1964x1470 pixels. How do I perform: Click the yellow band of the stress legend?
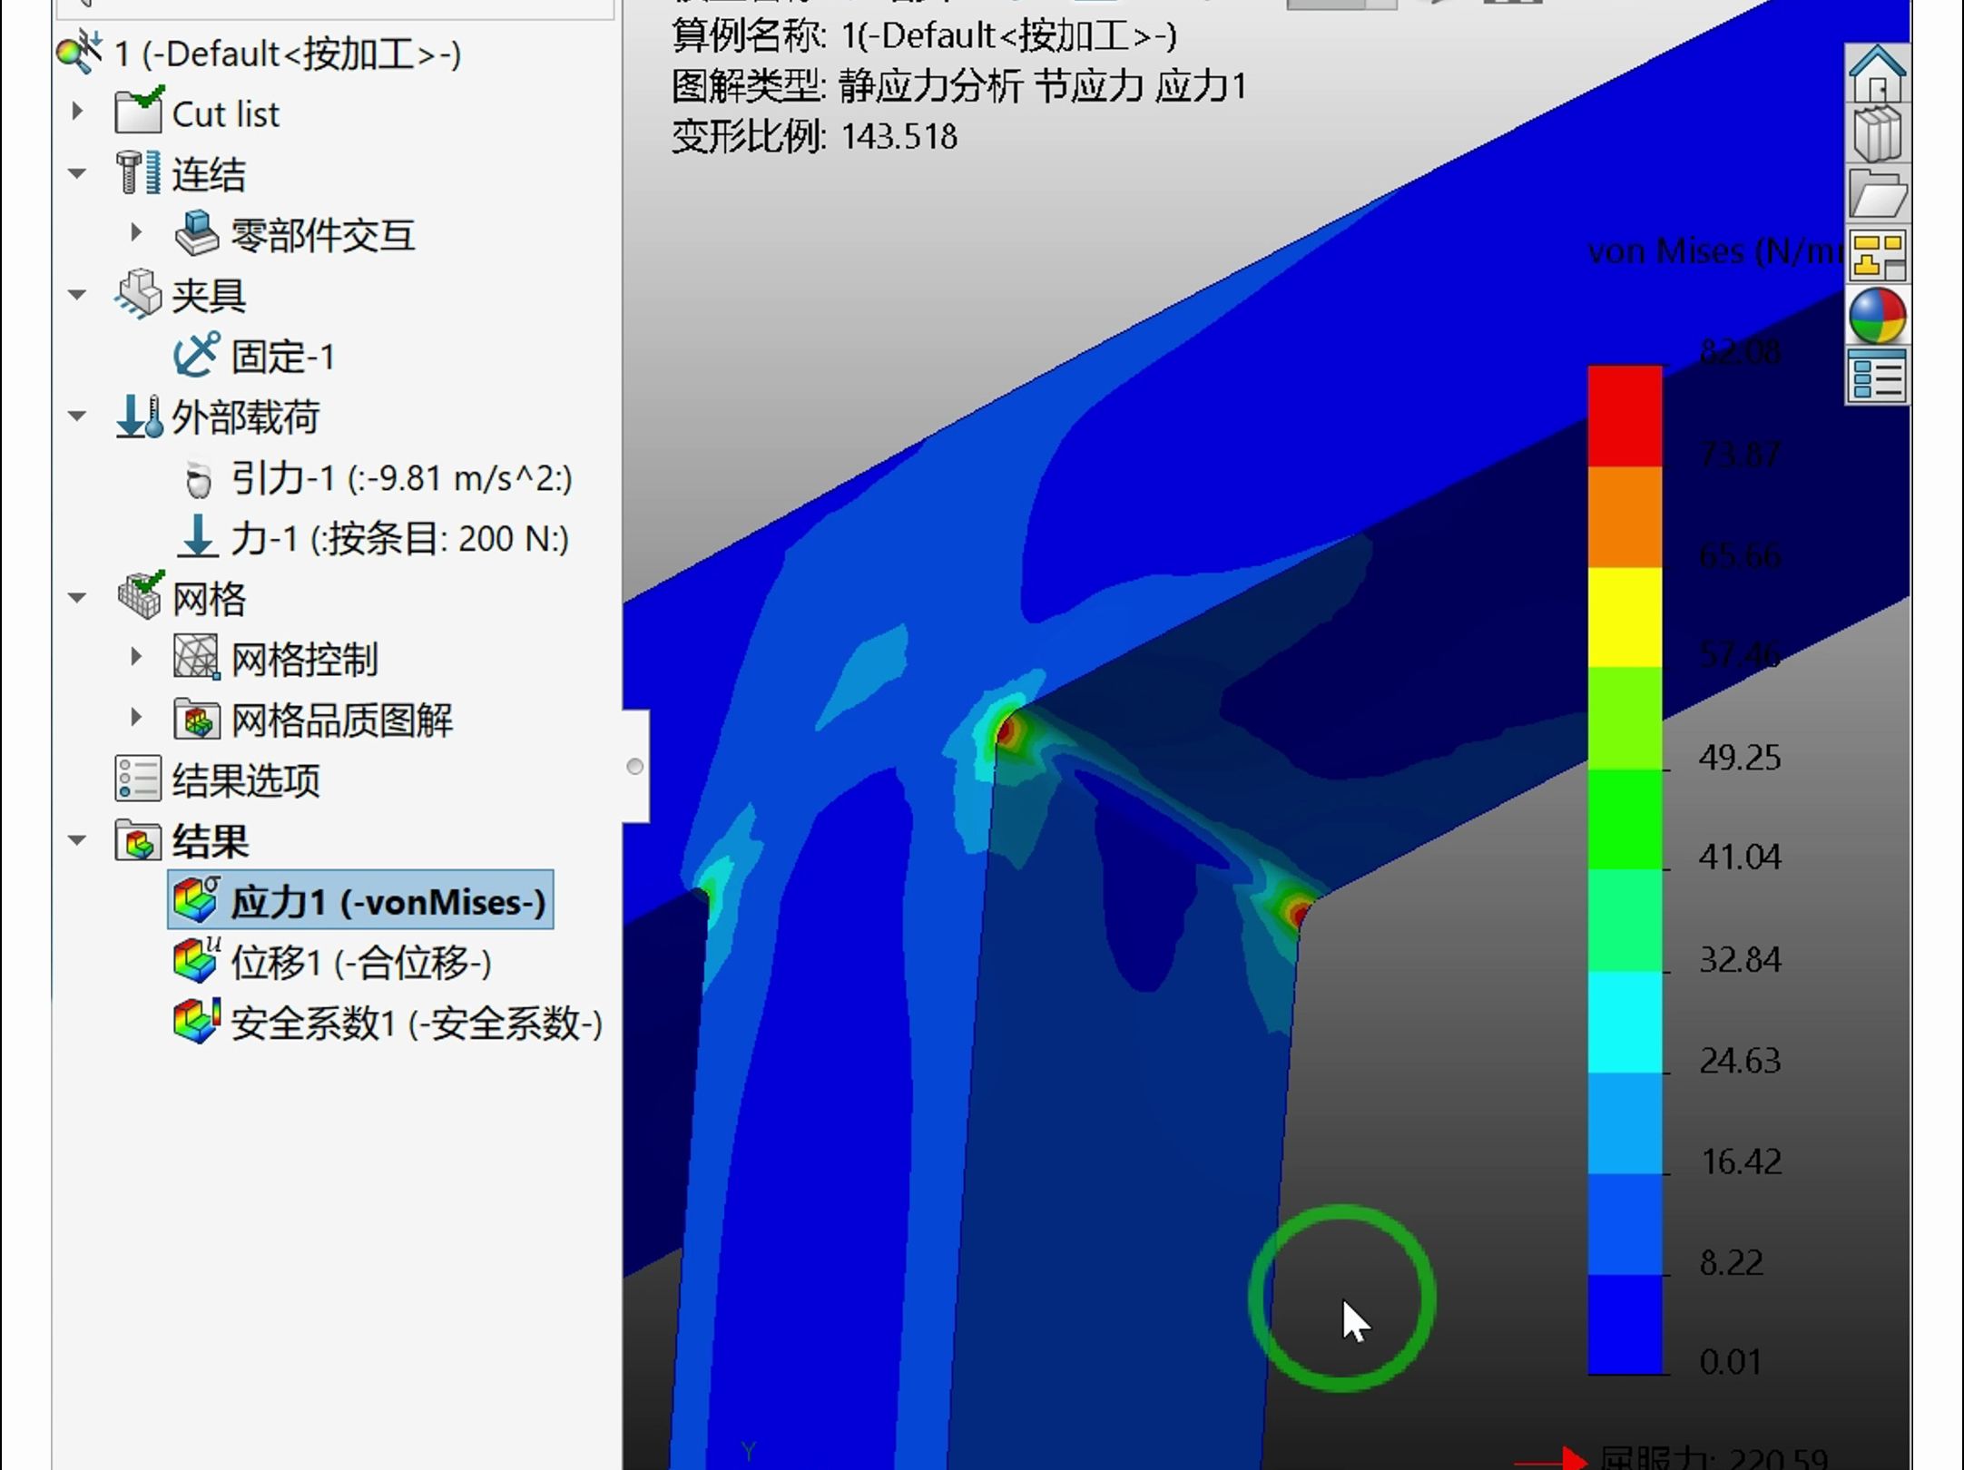click(1625, 617)
